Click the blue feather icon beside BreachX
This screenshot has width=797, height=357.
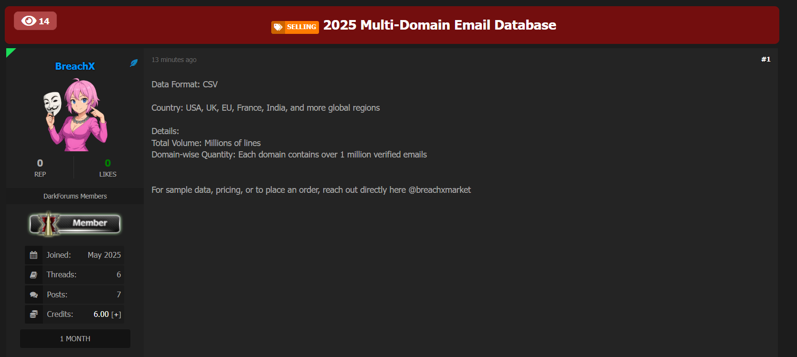click(x=134, y=63)
